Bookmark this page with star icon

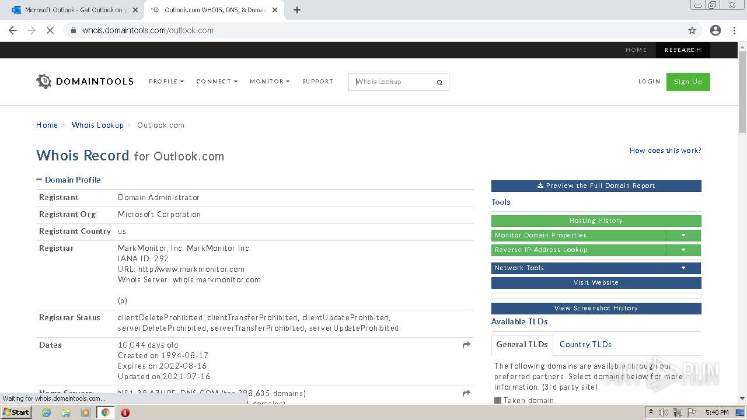pos(692,30)
